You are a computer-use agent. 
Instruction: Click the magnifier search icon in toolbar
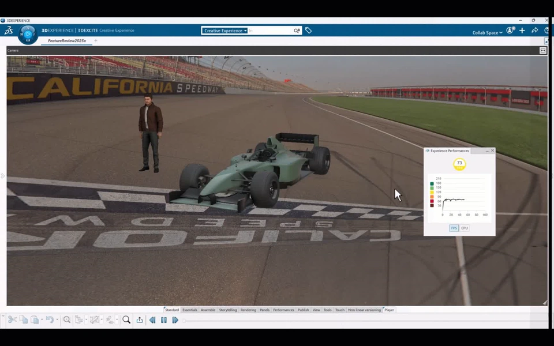126,320
